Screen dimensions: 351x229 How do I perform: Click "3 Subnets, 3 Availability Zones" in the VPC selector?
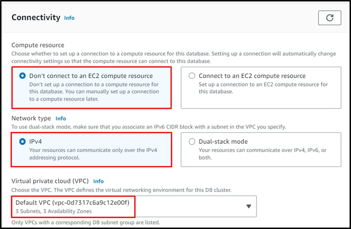pos(54,211)
